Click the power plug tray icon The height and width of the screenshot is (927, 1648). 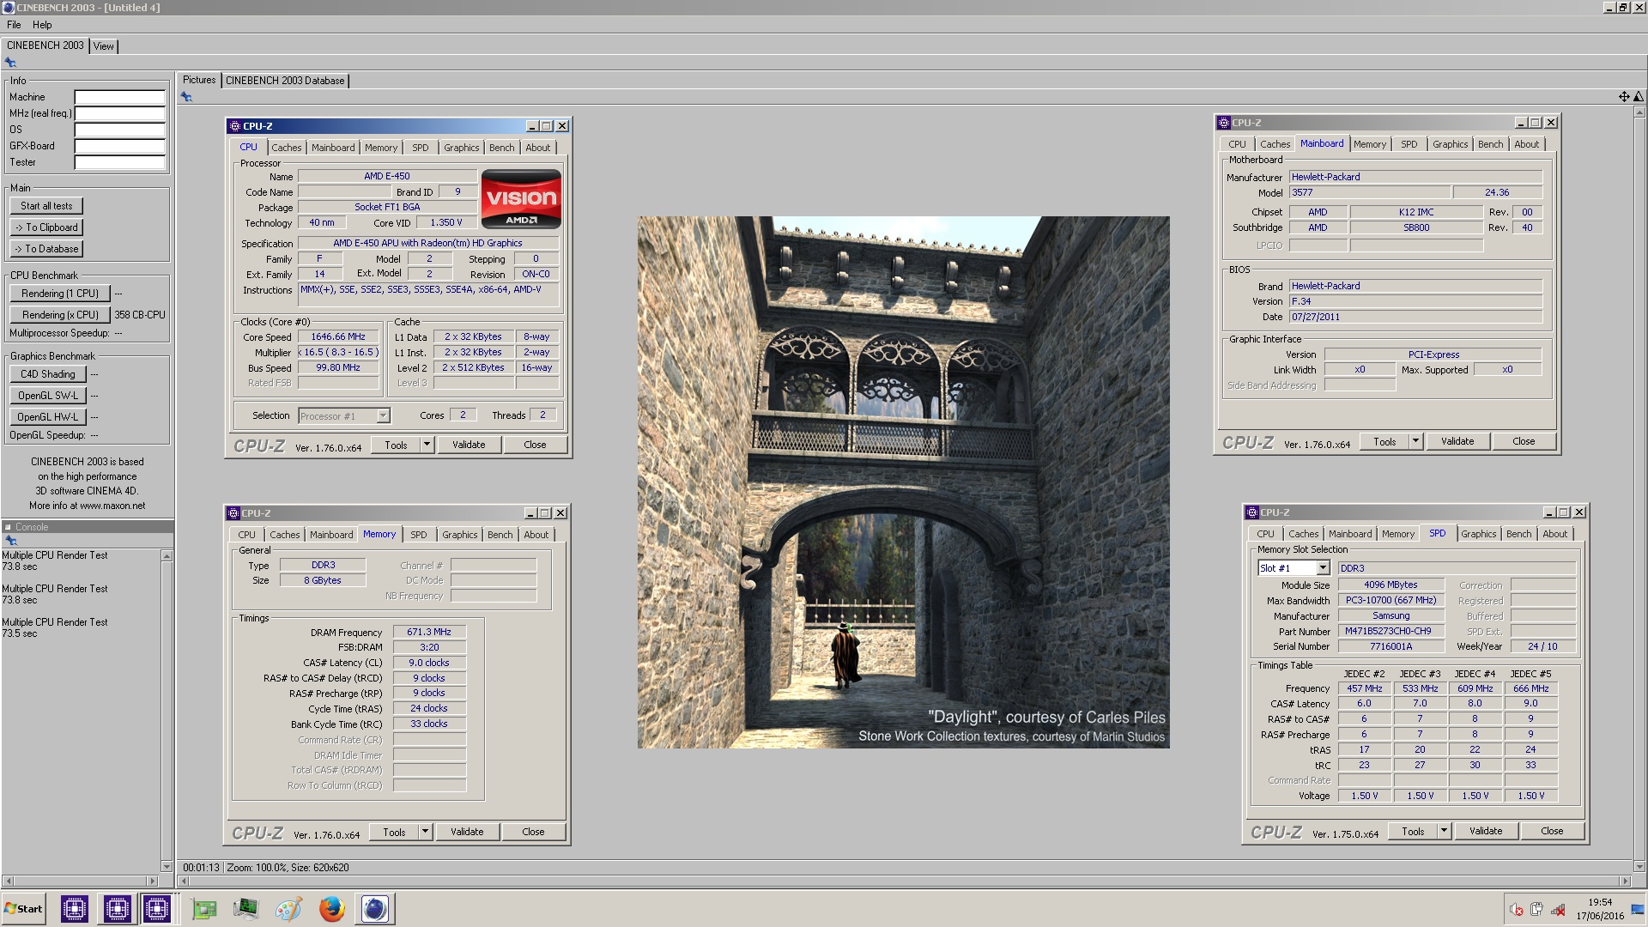(x=1536, y=909)
